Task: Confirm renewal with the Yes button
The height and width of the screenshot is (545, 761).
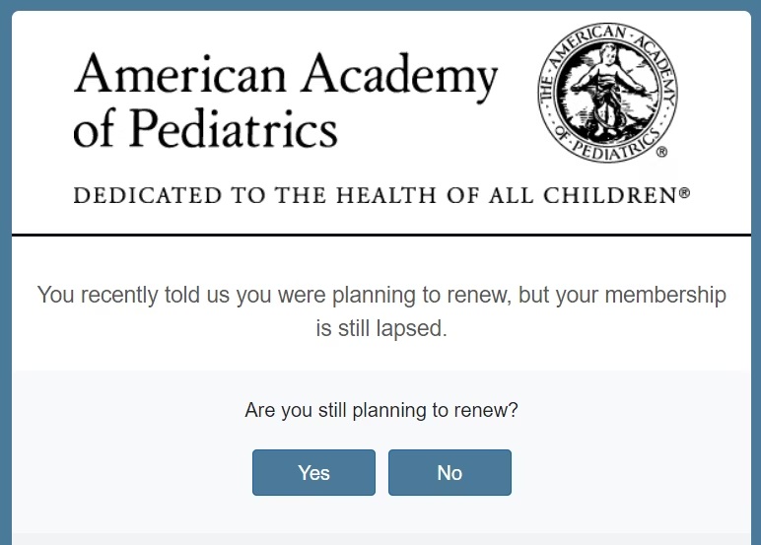Action: [x=313, y=472]
